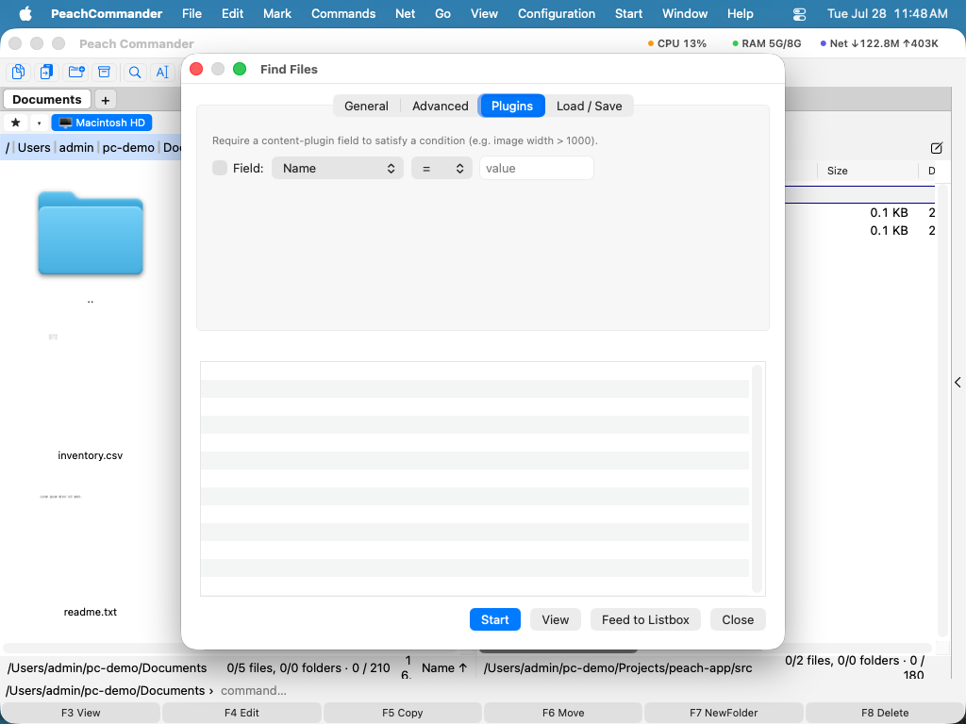The width and height of the screenshot is (966, 724).
Task: Focus the plugin value input field
Action: point(537,168)
